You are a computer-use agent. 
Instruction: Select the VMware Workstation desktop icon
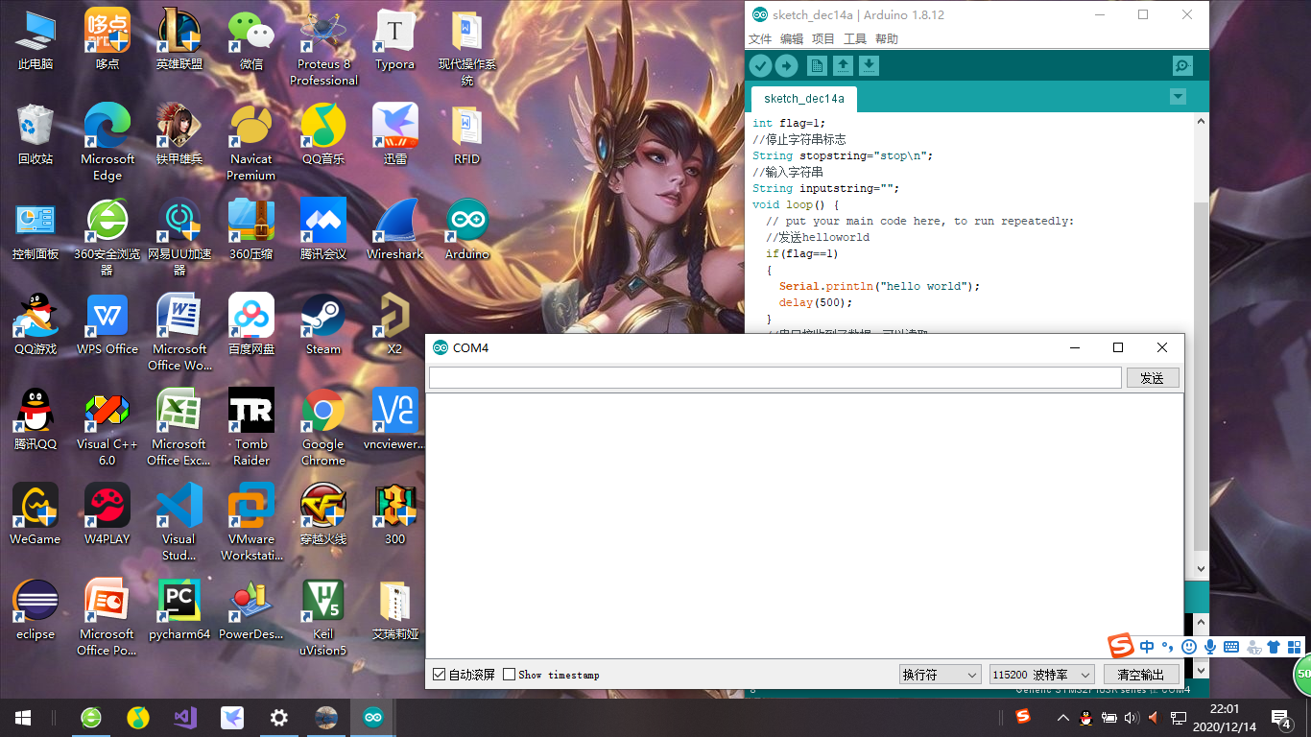click(x=251, y=522)
